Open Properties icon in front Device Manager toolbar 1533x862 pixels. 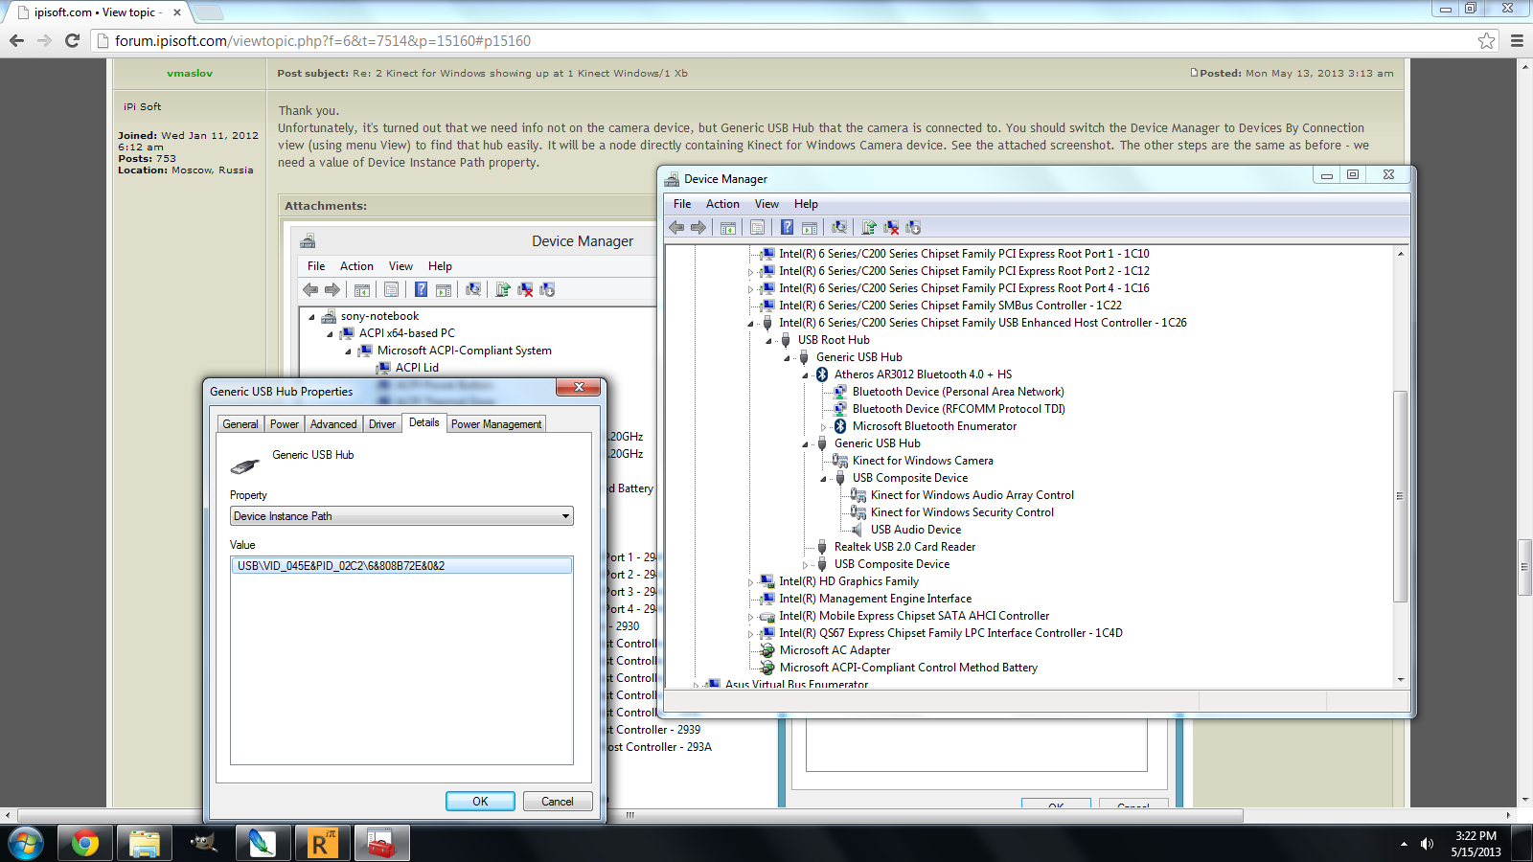[x=758, y=227]
